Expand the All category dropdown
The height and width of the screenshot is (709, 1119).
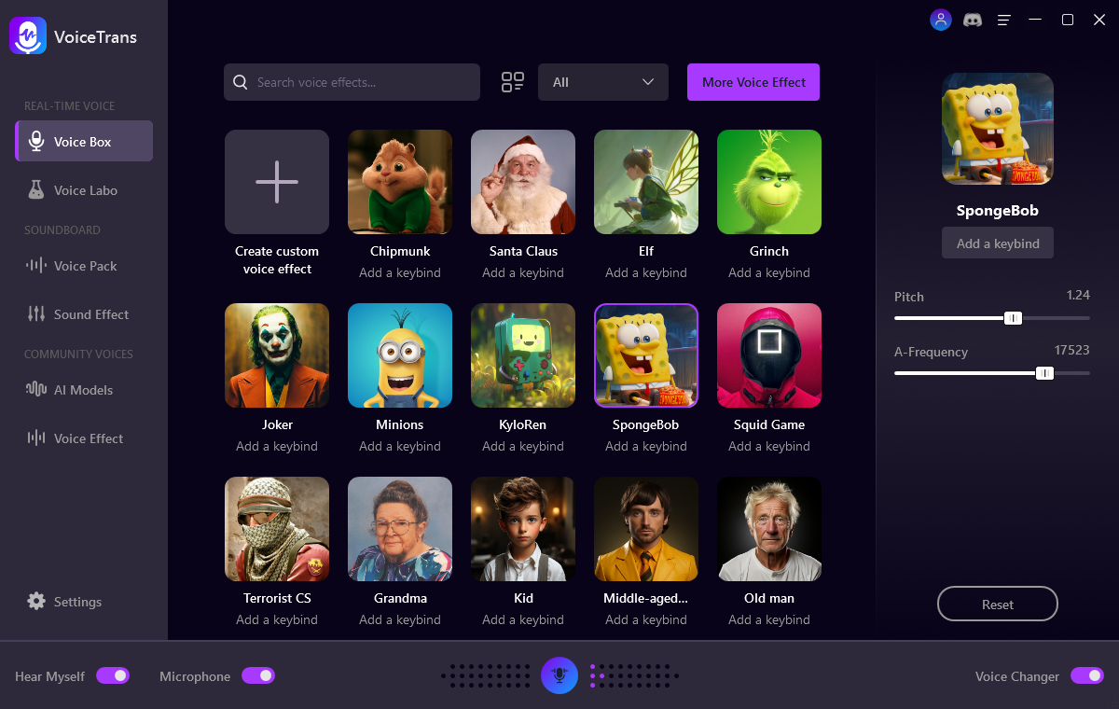click(603, 82)
